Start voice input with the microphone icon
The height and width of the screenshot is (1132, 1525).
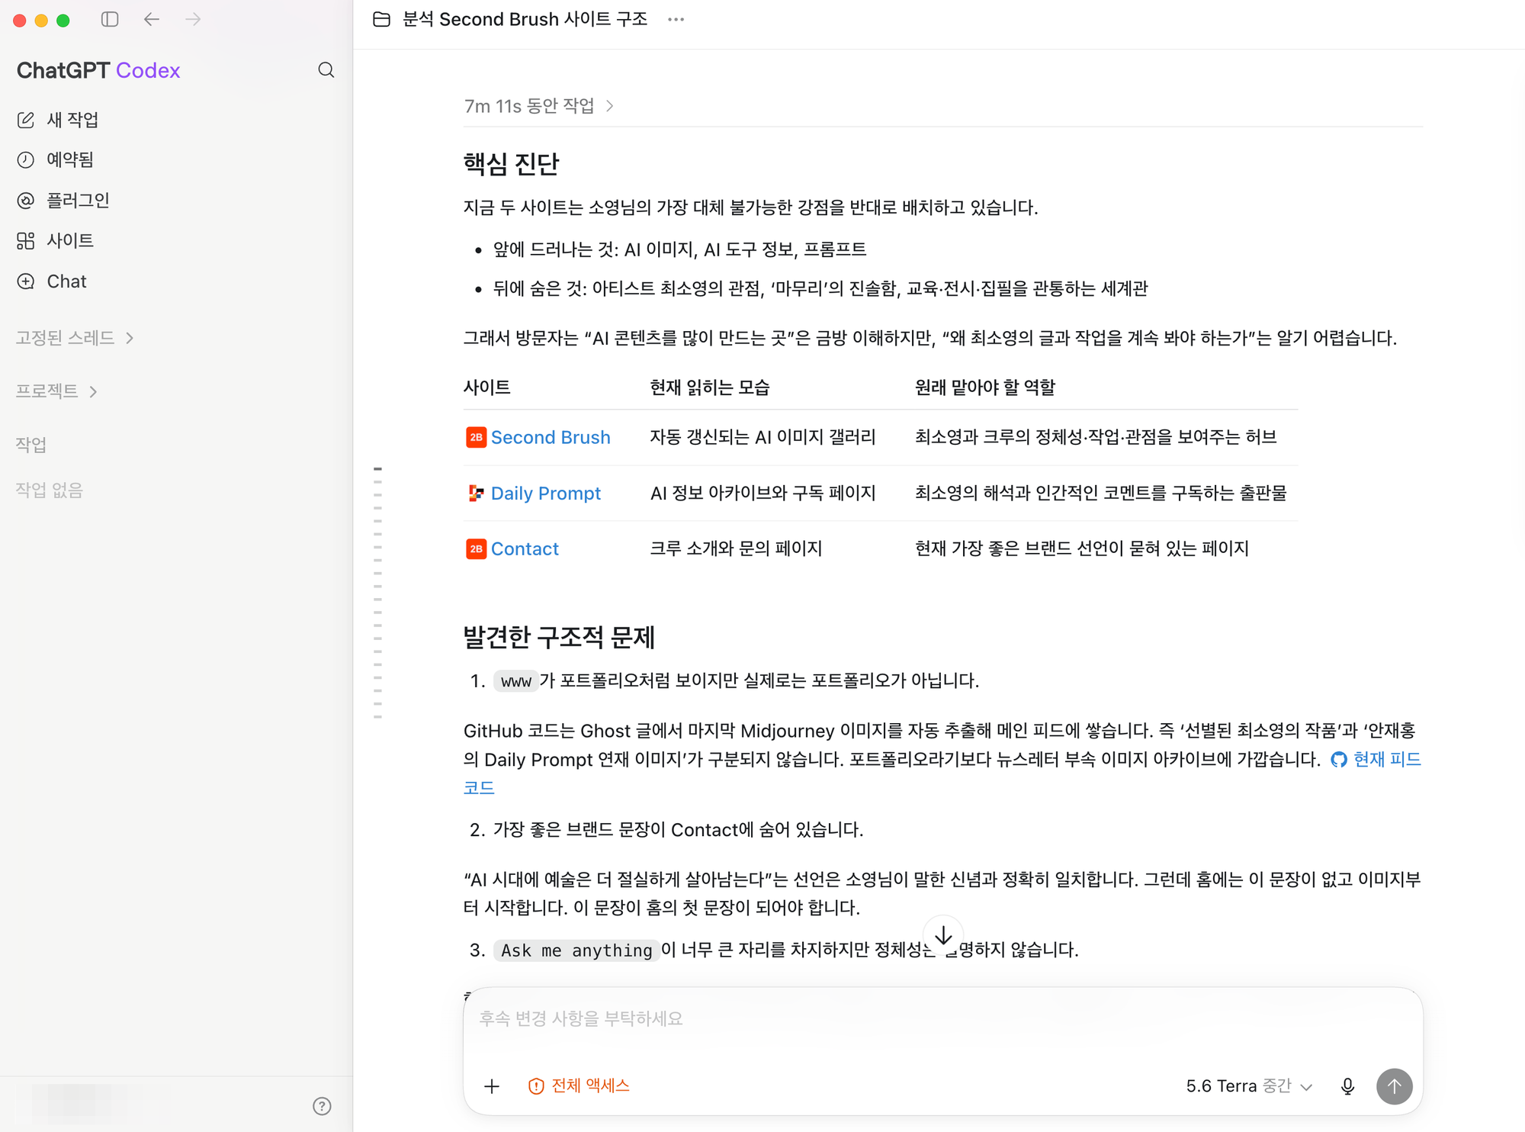[x=1348, y=1086]
